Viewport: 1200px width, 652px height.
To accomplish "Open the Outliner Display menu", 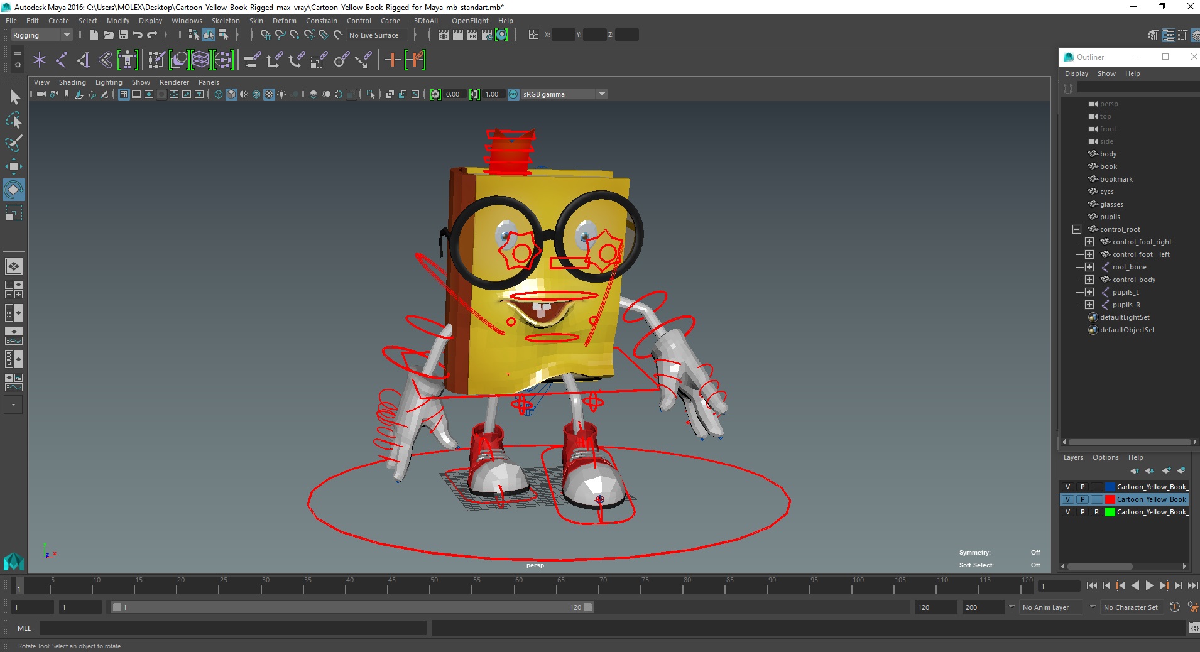I will [1076, 73].
